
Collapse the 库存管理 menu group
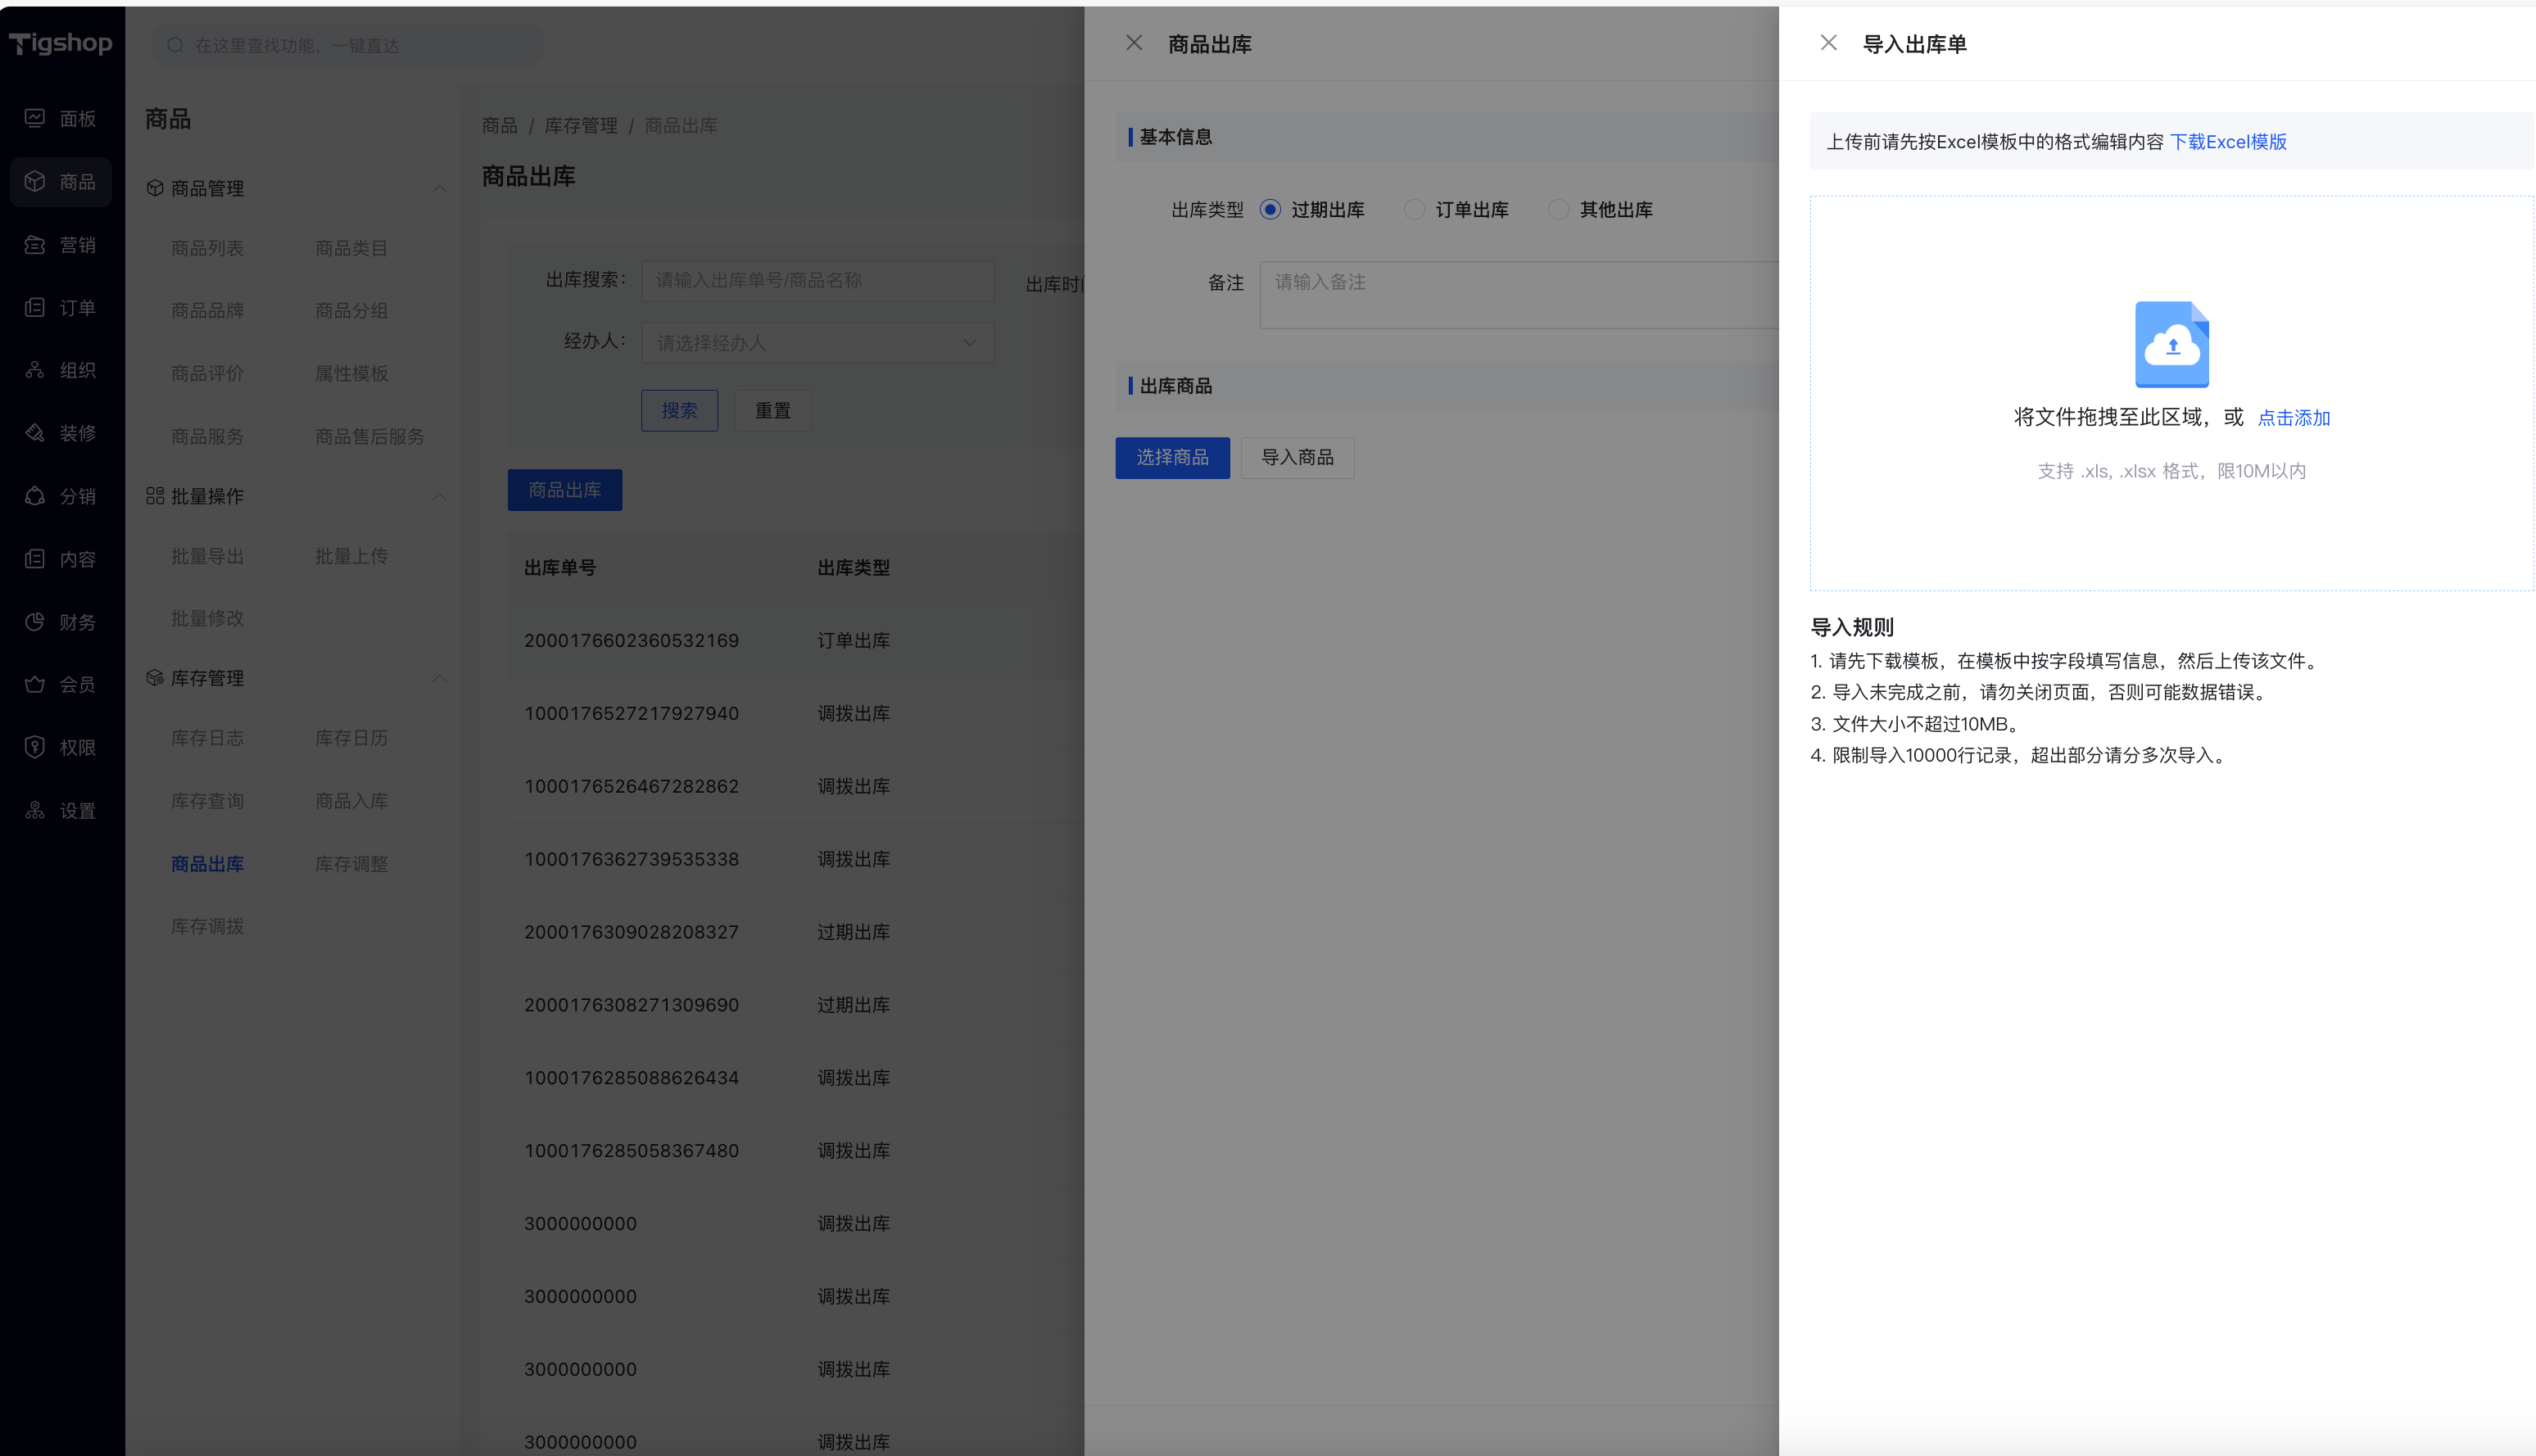tap(439, 678)
